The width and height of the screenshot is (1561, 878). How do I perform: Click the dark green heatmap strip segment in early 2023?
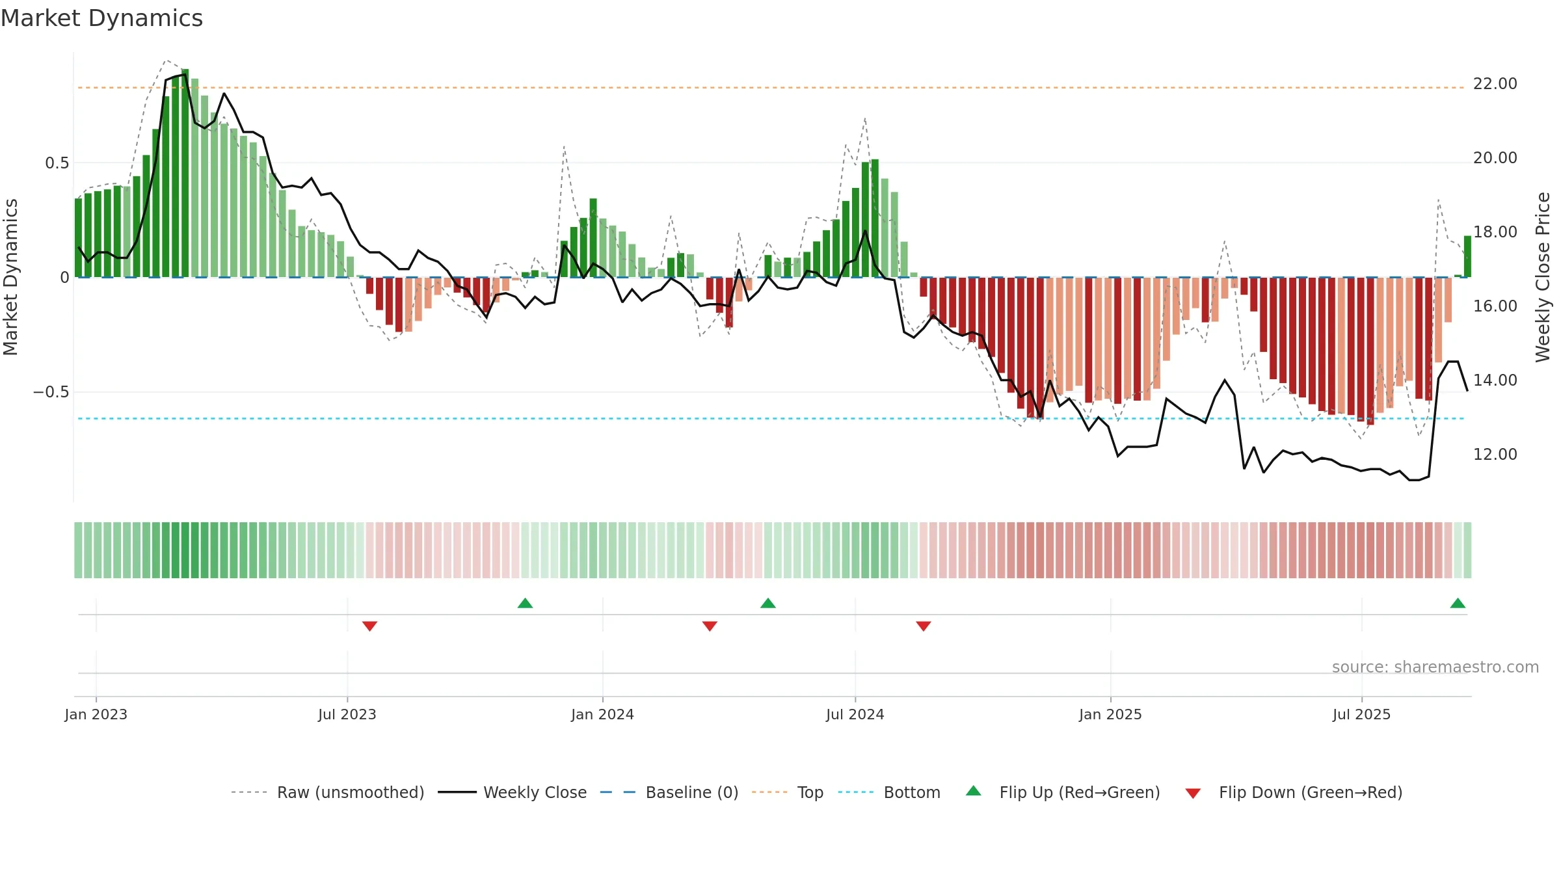coord(185,550)
